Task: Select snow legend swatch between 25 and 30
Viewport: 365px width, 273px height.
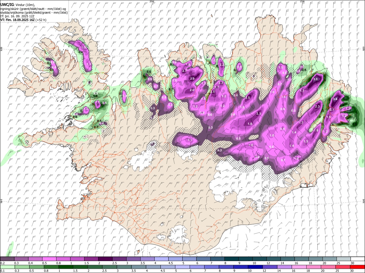Action: click(343, 259)
